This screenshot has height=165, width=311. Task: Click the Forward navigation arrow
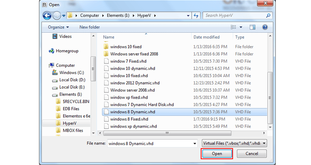[57, 16]
